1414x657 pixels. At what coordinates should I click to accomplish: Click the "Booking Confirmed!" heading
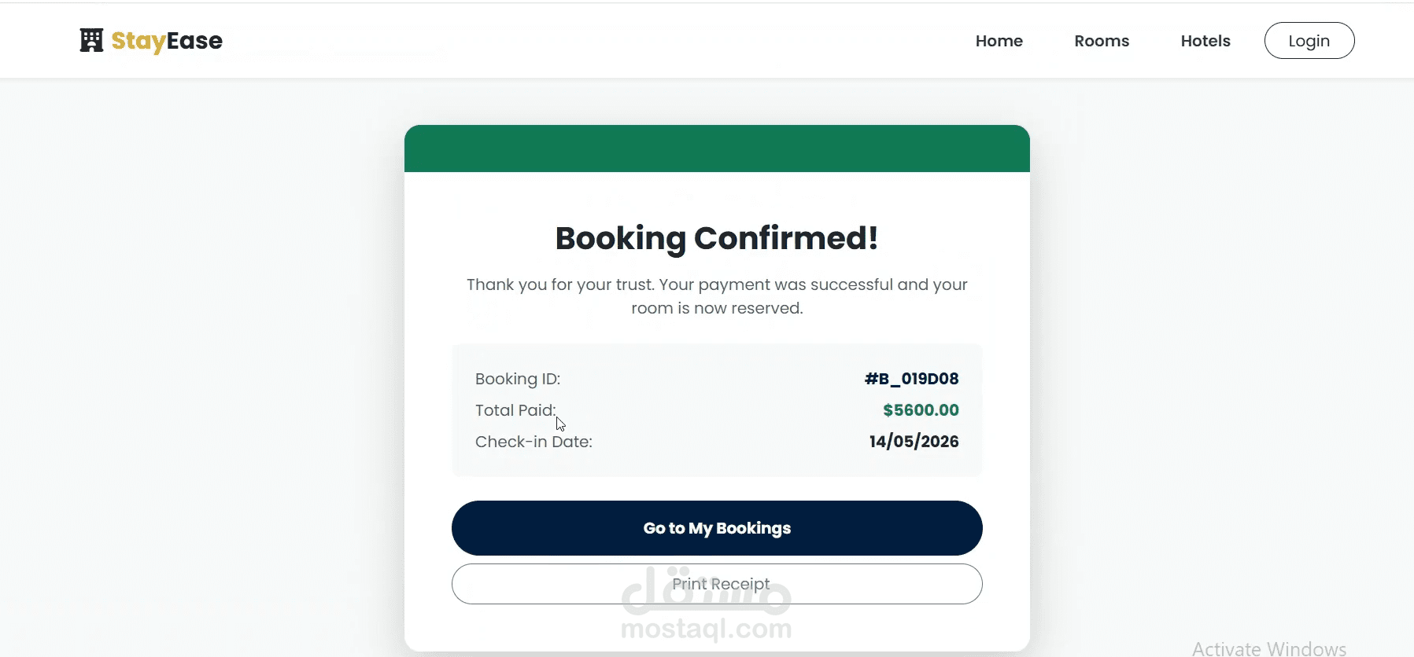pos(717,238)
